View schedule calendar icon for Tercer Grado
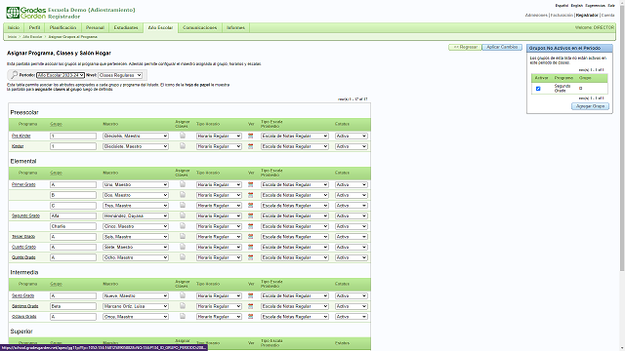This screenshot has height=351, width=625. pyautogui.click(x=251, y=237)
